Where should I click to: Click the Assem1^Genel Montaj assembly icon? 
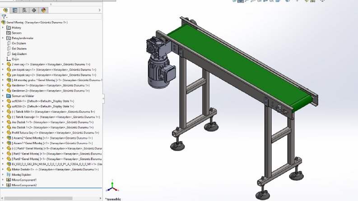pyautogui.click(x=9, y=143)
